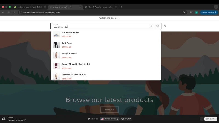The height and width of the screenshot is (123, 219).
Task: Click the US$298.00 price text
Action: (x=67, y=37)
